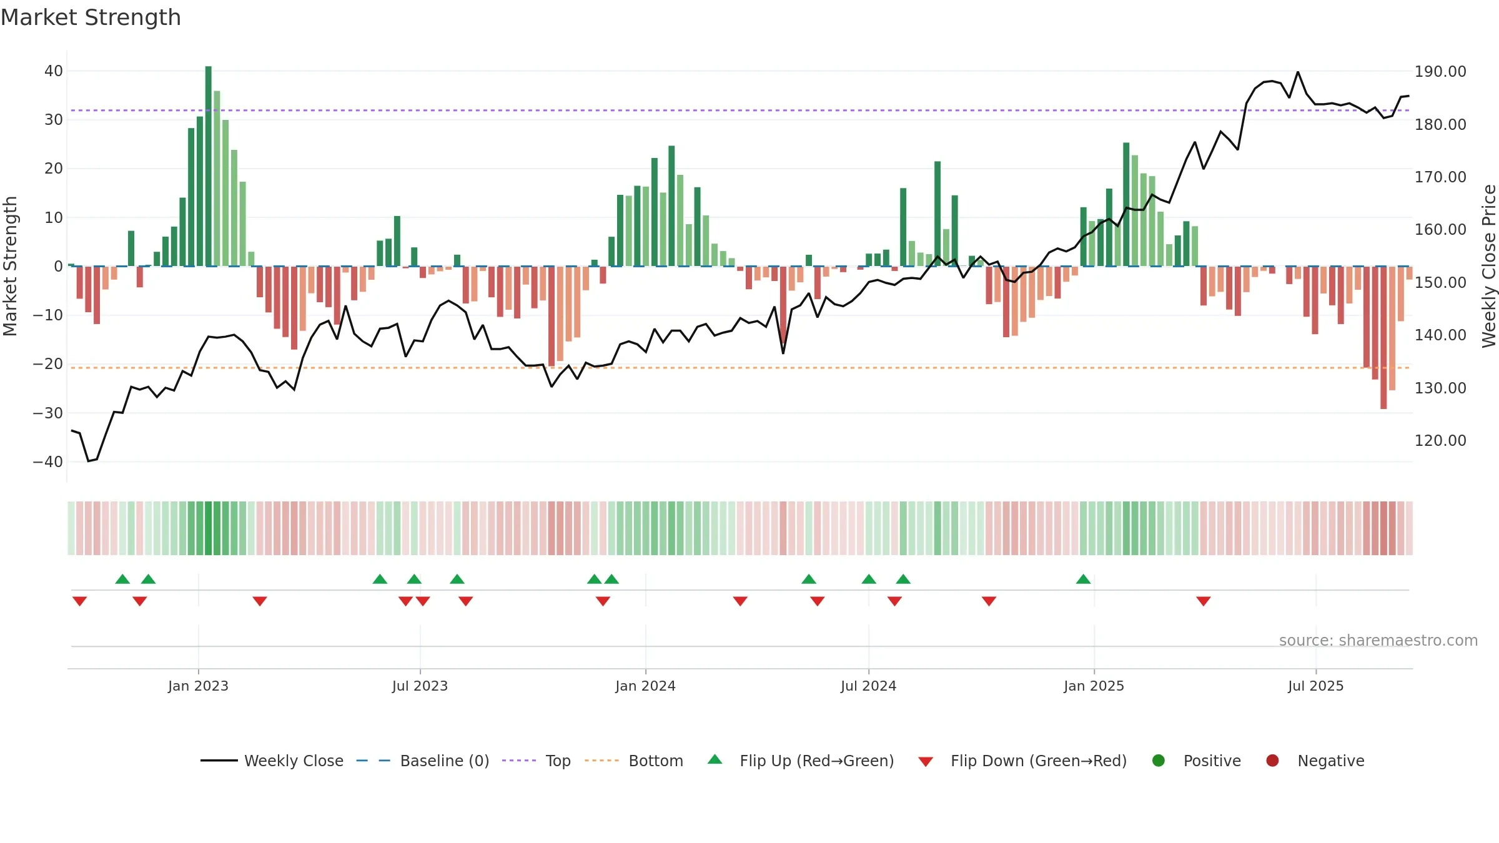
Task: Click the tallest green bar above 40
Action: click(x=209, y=165)
